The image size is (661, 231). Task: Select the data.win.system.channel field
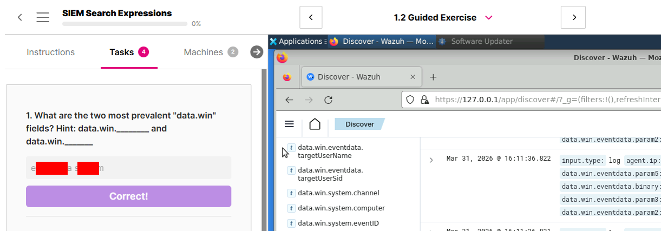click(338, 193)
